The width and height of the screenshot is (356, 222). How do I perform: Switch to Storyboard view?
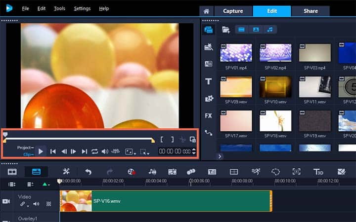click(x=12, y=172)
